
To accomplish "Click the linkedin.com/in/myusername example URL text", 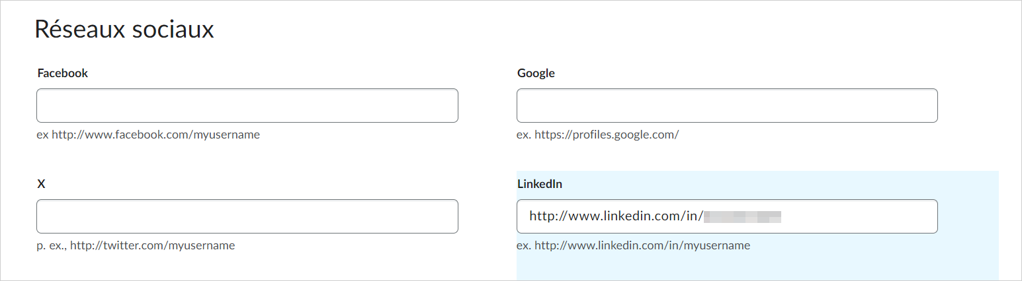I will (642, 245).
